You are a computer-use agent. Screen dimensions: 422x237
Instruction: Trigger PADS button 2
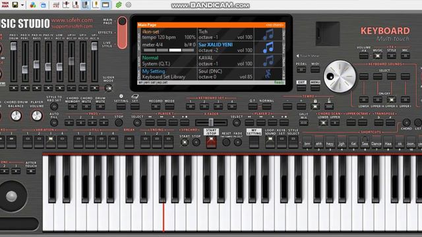click(80, 123)
